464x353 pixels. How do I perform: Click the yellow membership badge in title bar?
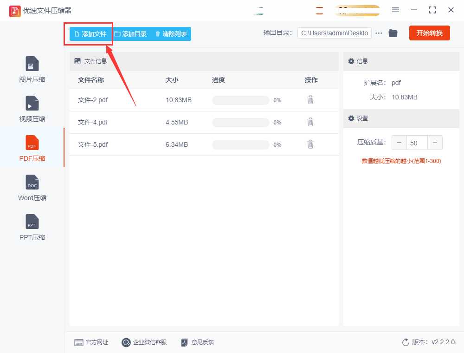pyautogui.click(x=357, y=11)
